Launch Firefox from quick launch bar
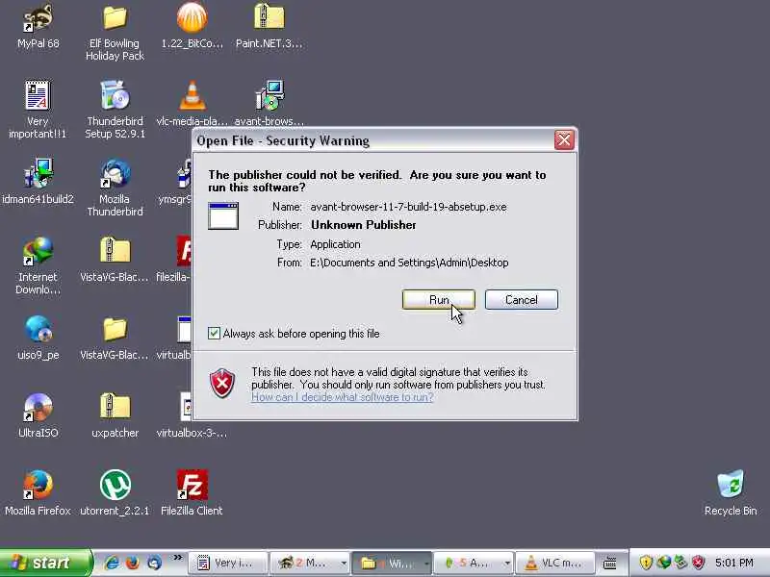Image resolution: width=770 pixels, height=577 pixels. [x=132, y=563]
